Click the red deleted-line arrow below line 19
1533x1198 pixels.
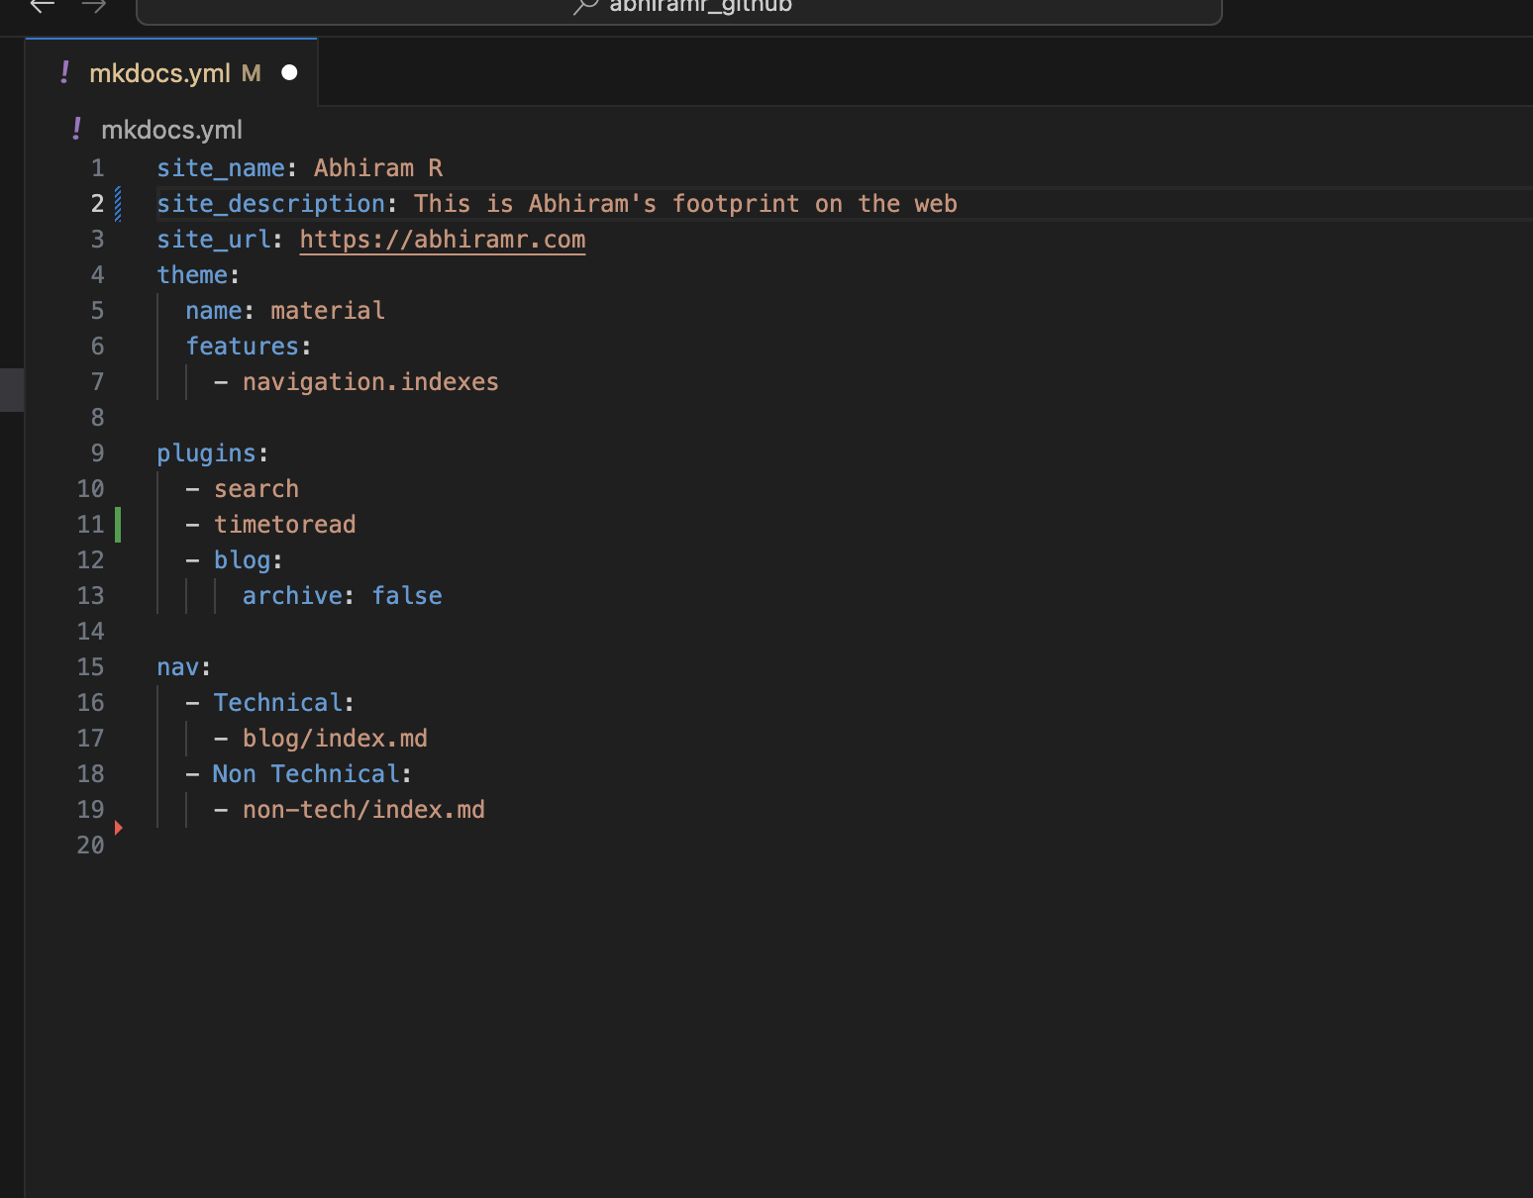click(x=118, y=827)
